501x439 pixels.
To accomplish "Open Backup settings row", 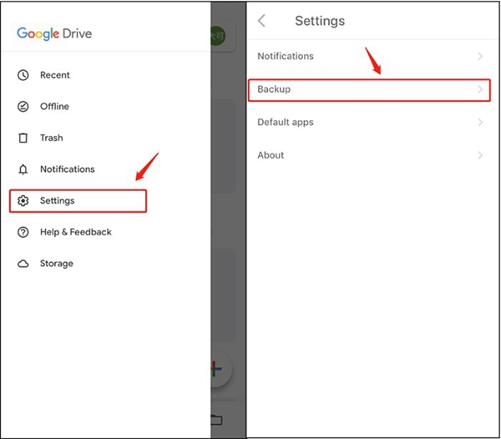I will [369, 90].
